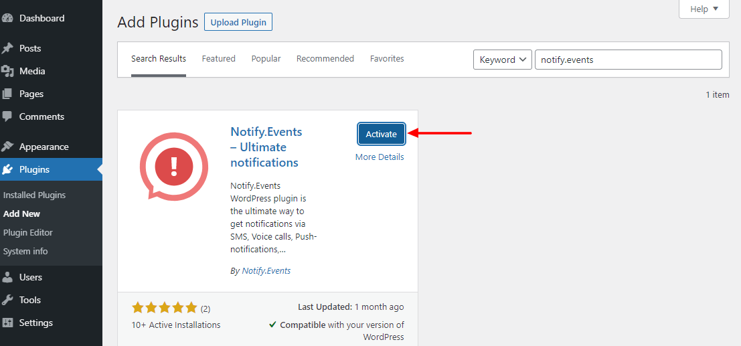Click the five-star rating
Image resolution: width=741 pixels, height=346 pixels.
165,308
